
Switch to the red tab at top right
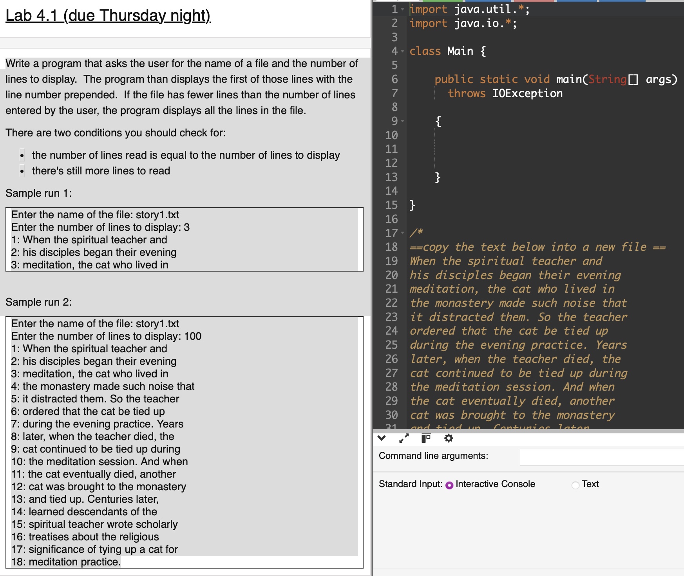click(535, 2)
